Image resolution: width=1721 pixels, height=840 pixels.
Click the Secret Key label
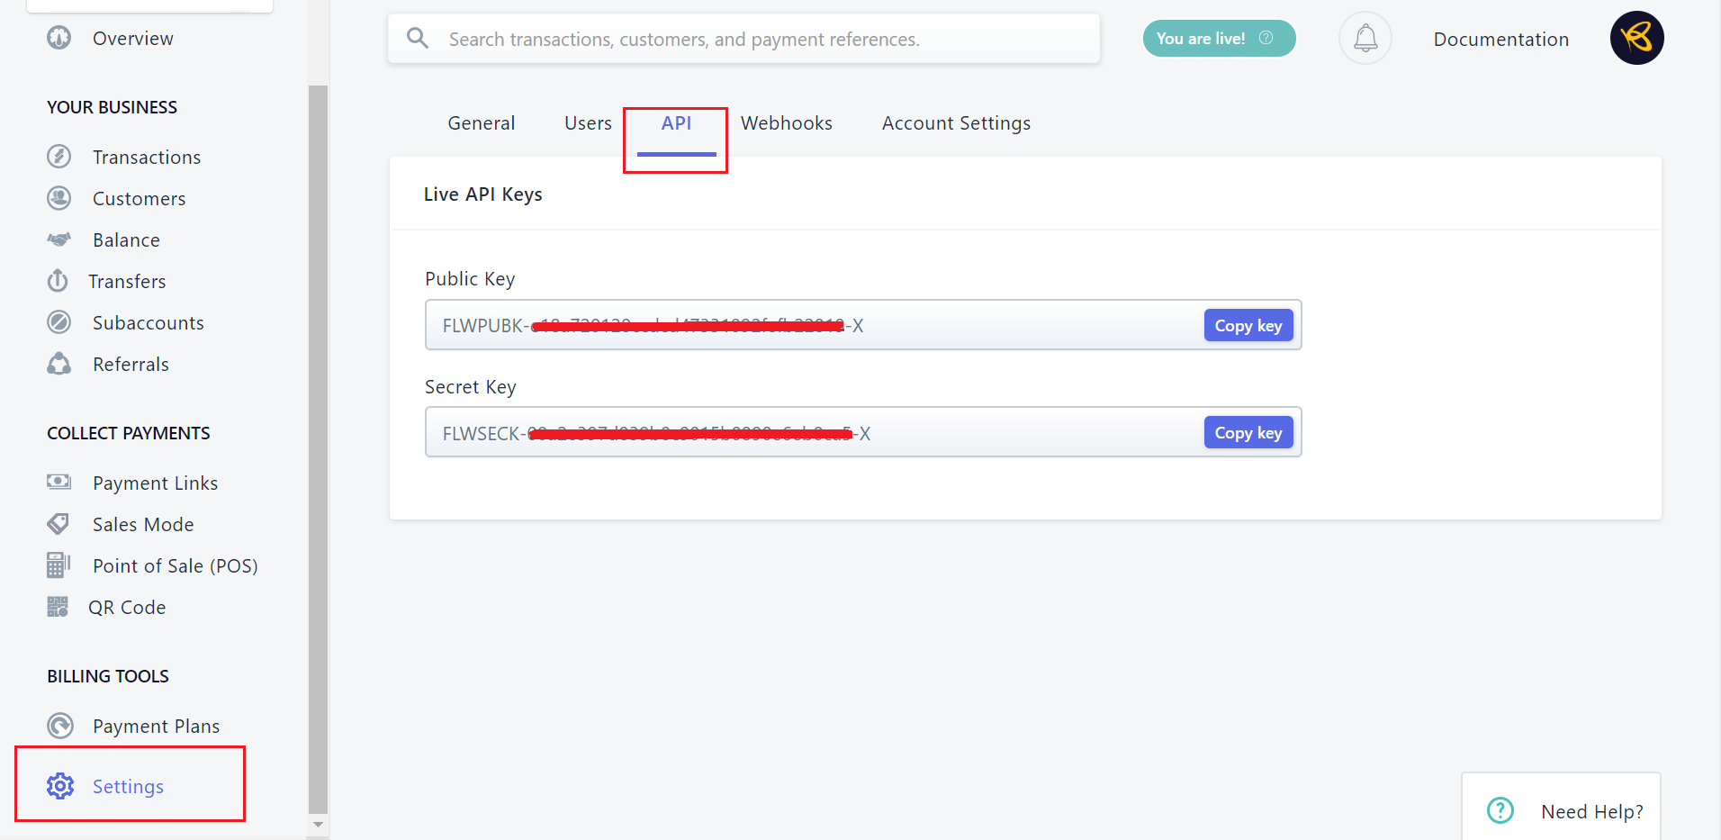click(x=470, y=387)
